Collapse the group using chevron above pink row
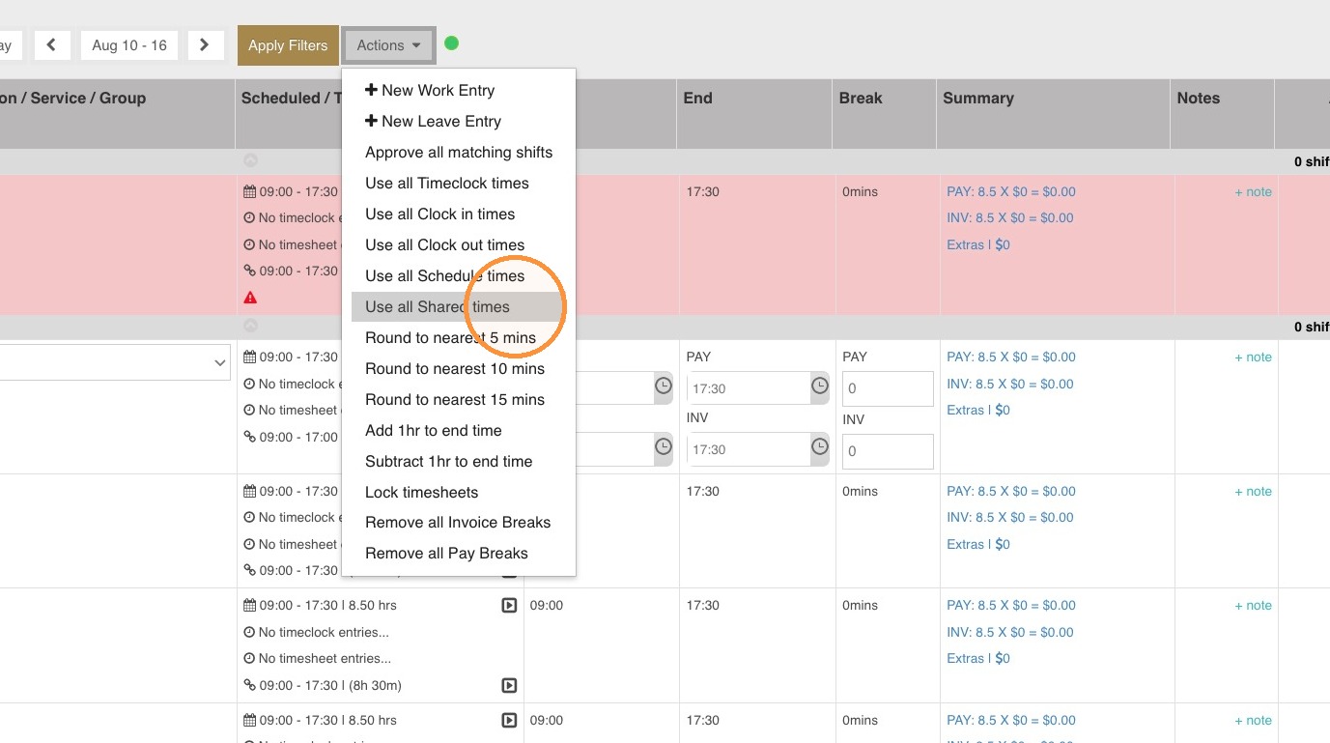Viewport: 1330px width, 743px height. (x=250, y=160)
